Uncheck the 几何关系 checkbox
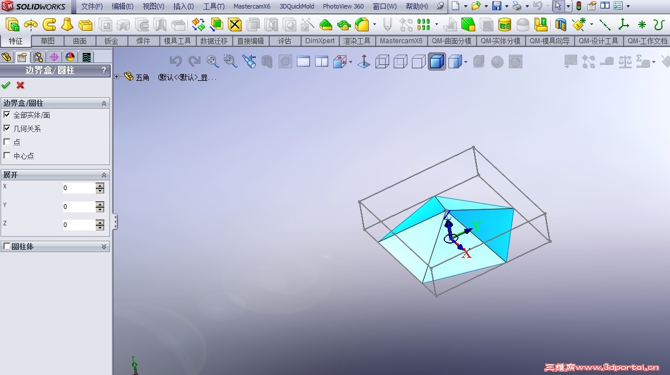Viewport: 670px width, 375px height. (7, 128)
